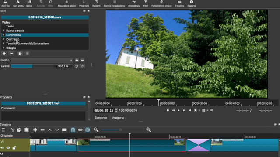Redo using the Rifai button
Screen dimensions: 280x157
pyautogui.click(x=51, y=3)
